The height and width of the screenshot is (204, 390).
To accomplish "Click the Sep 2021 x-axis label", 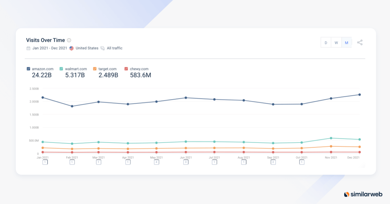I will [x=273, y=158].
